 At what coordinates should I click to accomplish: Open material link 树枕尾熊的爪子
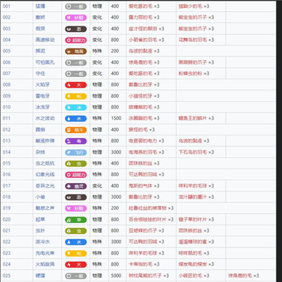(x=145, y=276)
